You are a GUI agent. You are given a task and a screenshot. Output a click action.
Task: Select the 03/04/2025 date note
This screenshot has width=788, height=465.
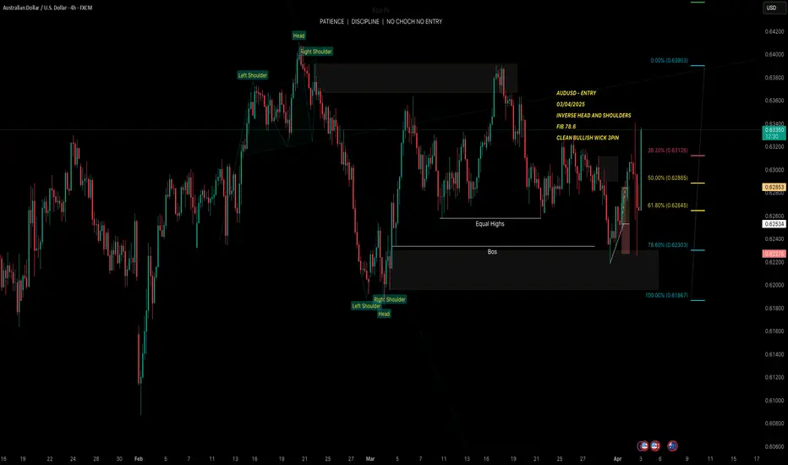(571, 104)
